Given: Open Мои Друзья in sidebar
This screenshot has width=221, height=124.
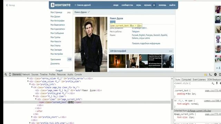Looking at the screenshot, I should [55, 17].
